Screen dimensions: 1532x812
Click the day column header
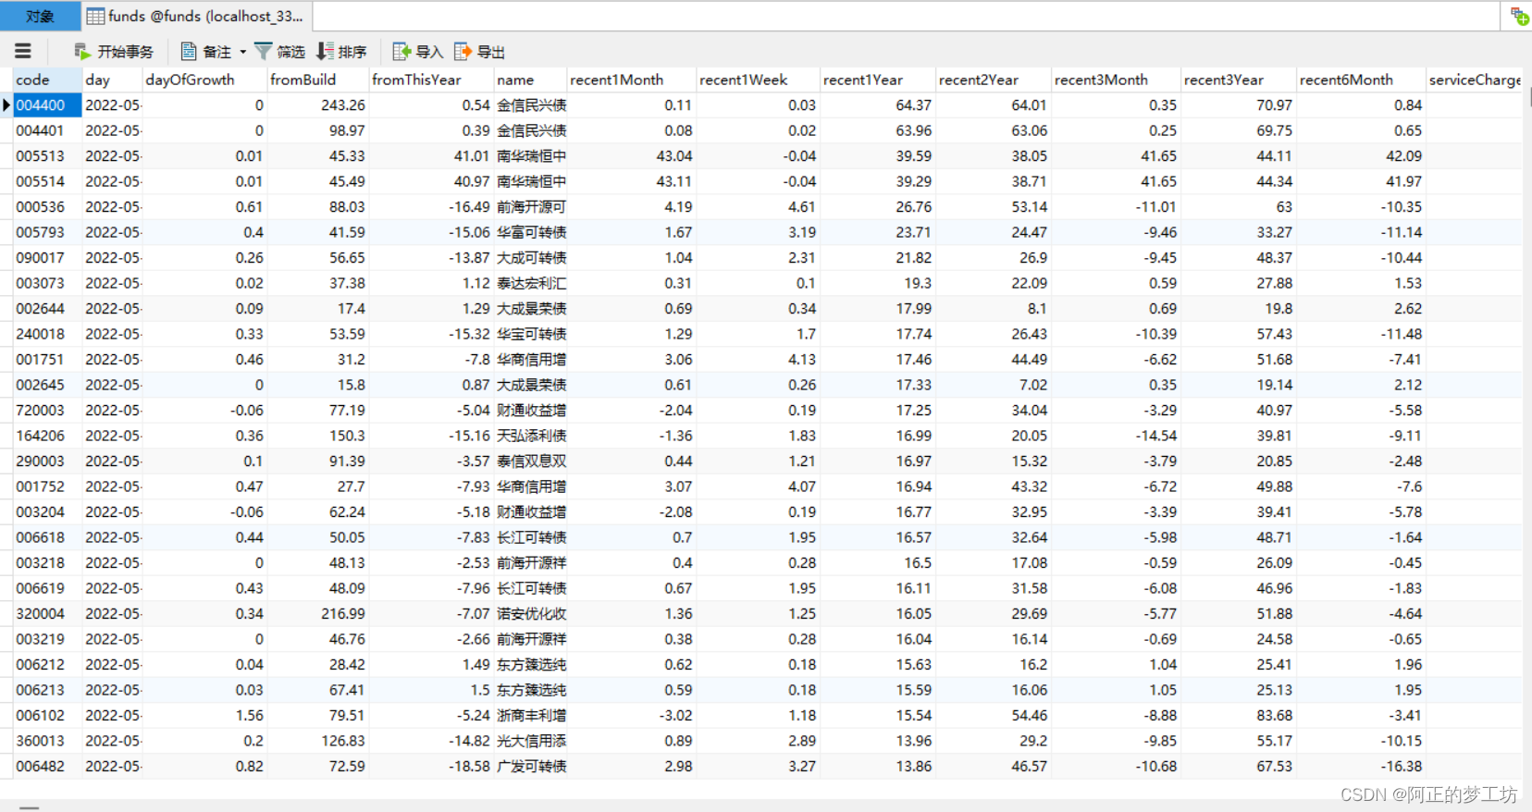point(112,80)
